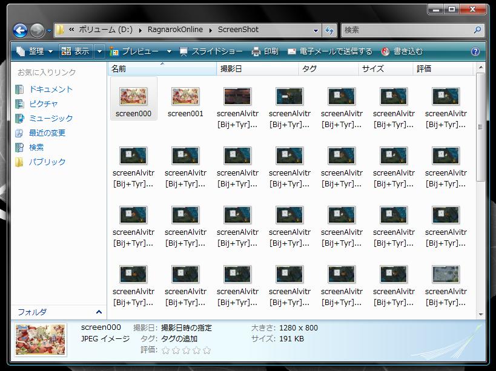Click the プレビュー preview button
The width and height of the screenshot is (496, 371).
135,51
